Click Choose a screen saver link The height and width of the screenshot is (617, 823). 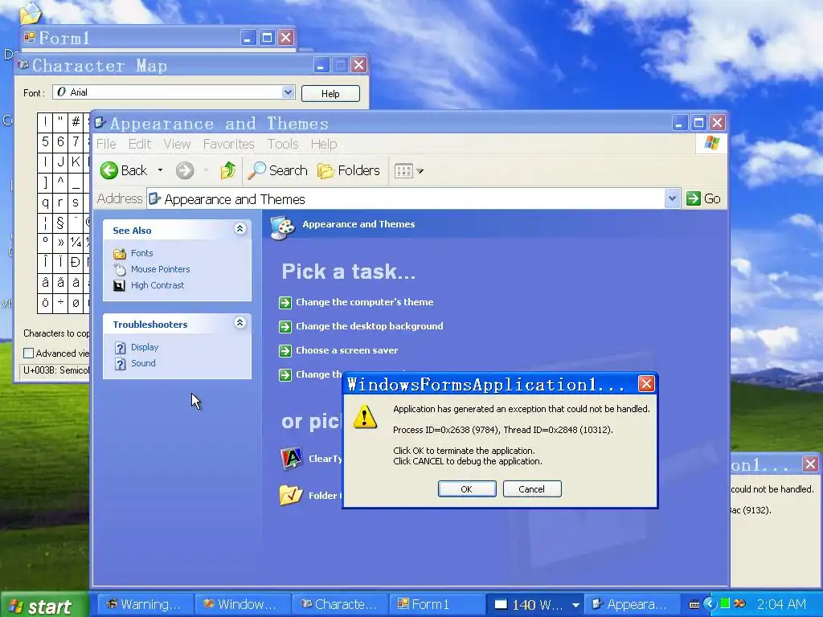[347, 350]
